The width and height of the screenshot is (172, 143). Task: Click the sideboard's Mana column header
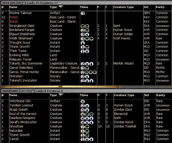[x=84, y=95]
